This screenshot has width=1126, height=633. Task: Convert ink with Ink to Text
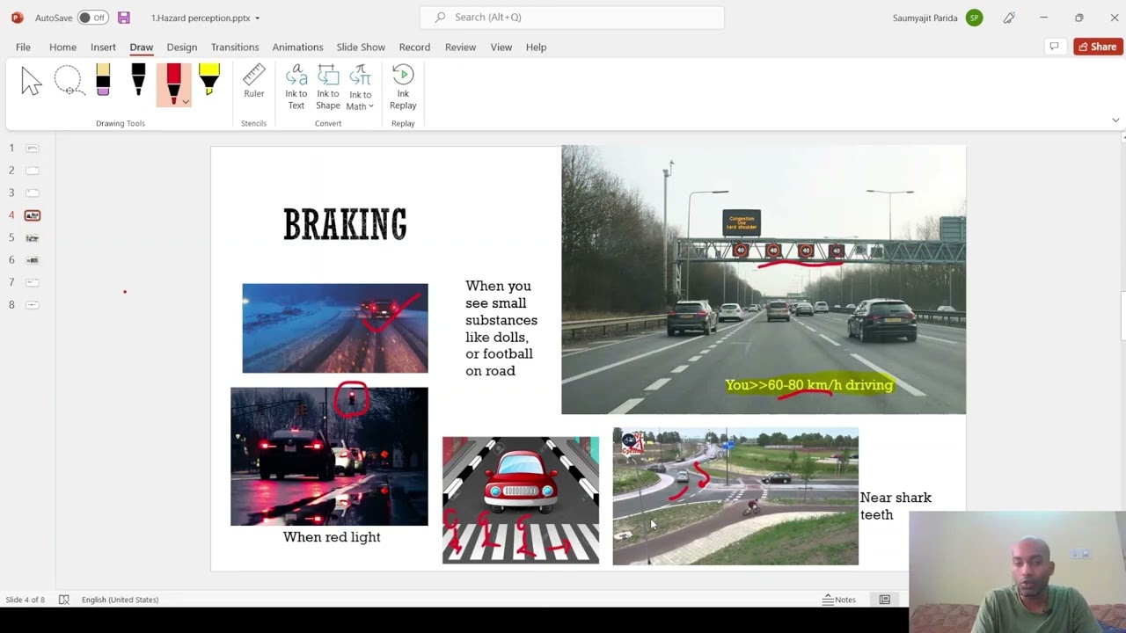pos(296,87)
